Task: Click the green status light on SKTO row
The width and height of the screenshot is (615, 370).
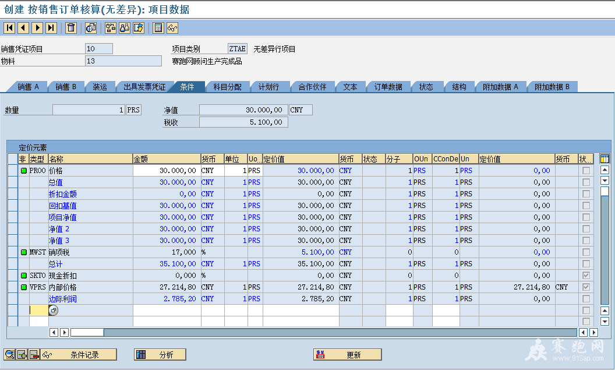Action: pos(23,276)
